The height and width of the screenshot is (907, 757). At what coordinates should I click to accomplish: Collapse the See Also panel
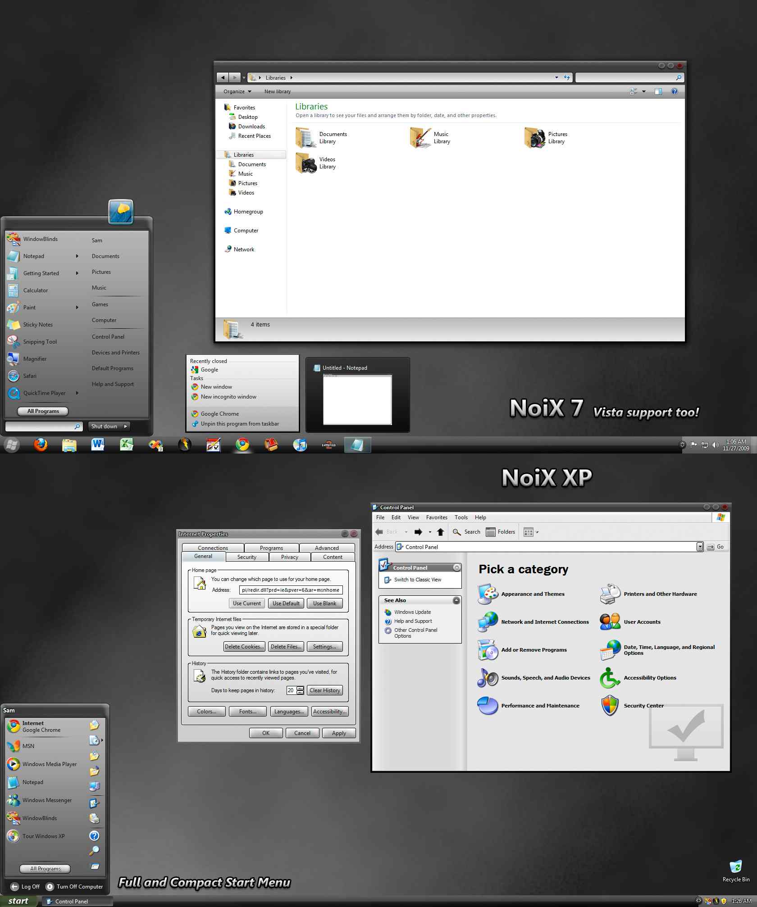[x=456, y=600]
